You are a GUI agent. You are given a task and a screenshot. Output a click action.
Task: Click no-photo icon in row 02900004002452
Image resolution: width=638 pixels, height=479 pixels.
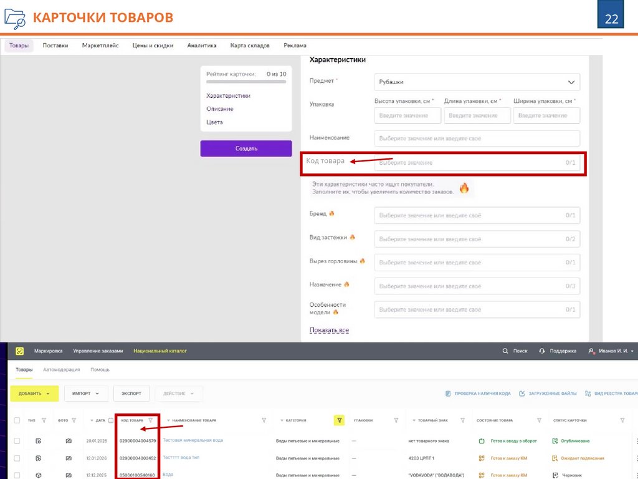click(x=69, y=458)
